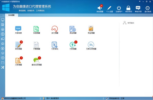Screen dimensions: 153x100
Task: Click the truck icon in left sidebar
Action: pyautogui.click(x=3, y=39)
